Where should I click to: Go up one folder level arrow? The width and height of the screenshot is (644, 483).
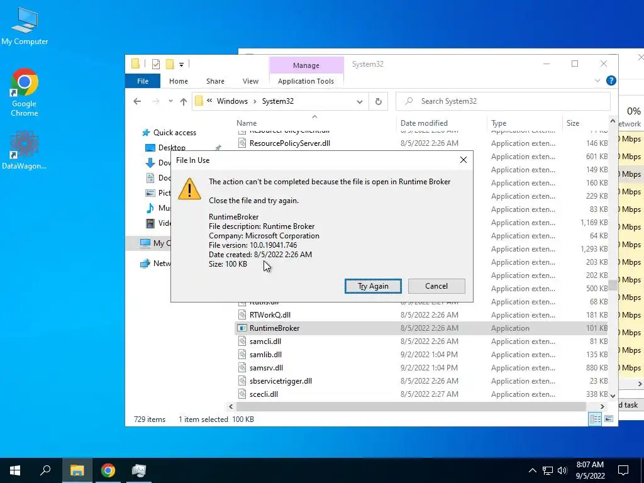[183, 101]
